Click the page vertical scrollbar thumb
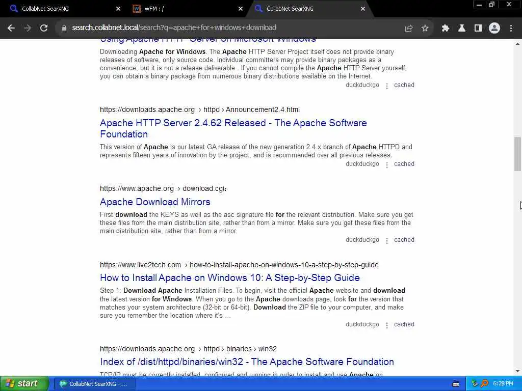Screen dimensions: 522x391 click(517, 154)
